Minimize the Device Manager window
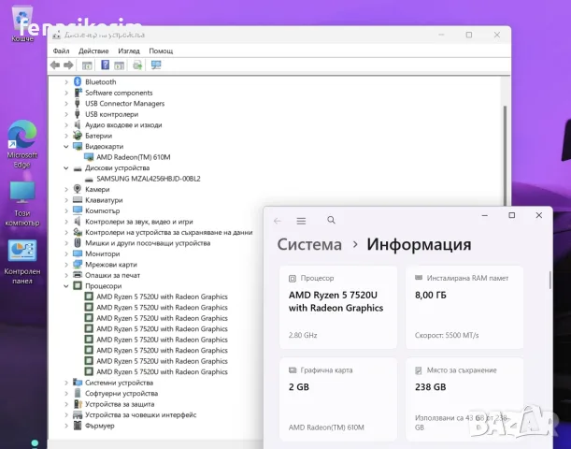571x449 pixels. [x=441, y=35]
